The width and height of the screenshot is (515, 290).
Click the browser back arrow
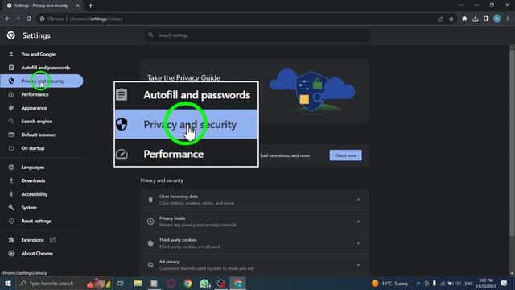(7, 19)
